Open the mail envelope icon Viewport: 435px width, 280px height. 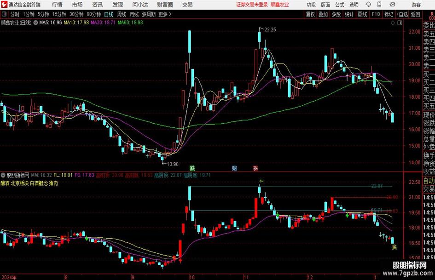392,5
